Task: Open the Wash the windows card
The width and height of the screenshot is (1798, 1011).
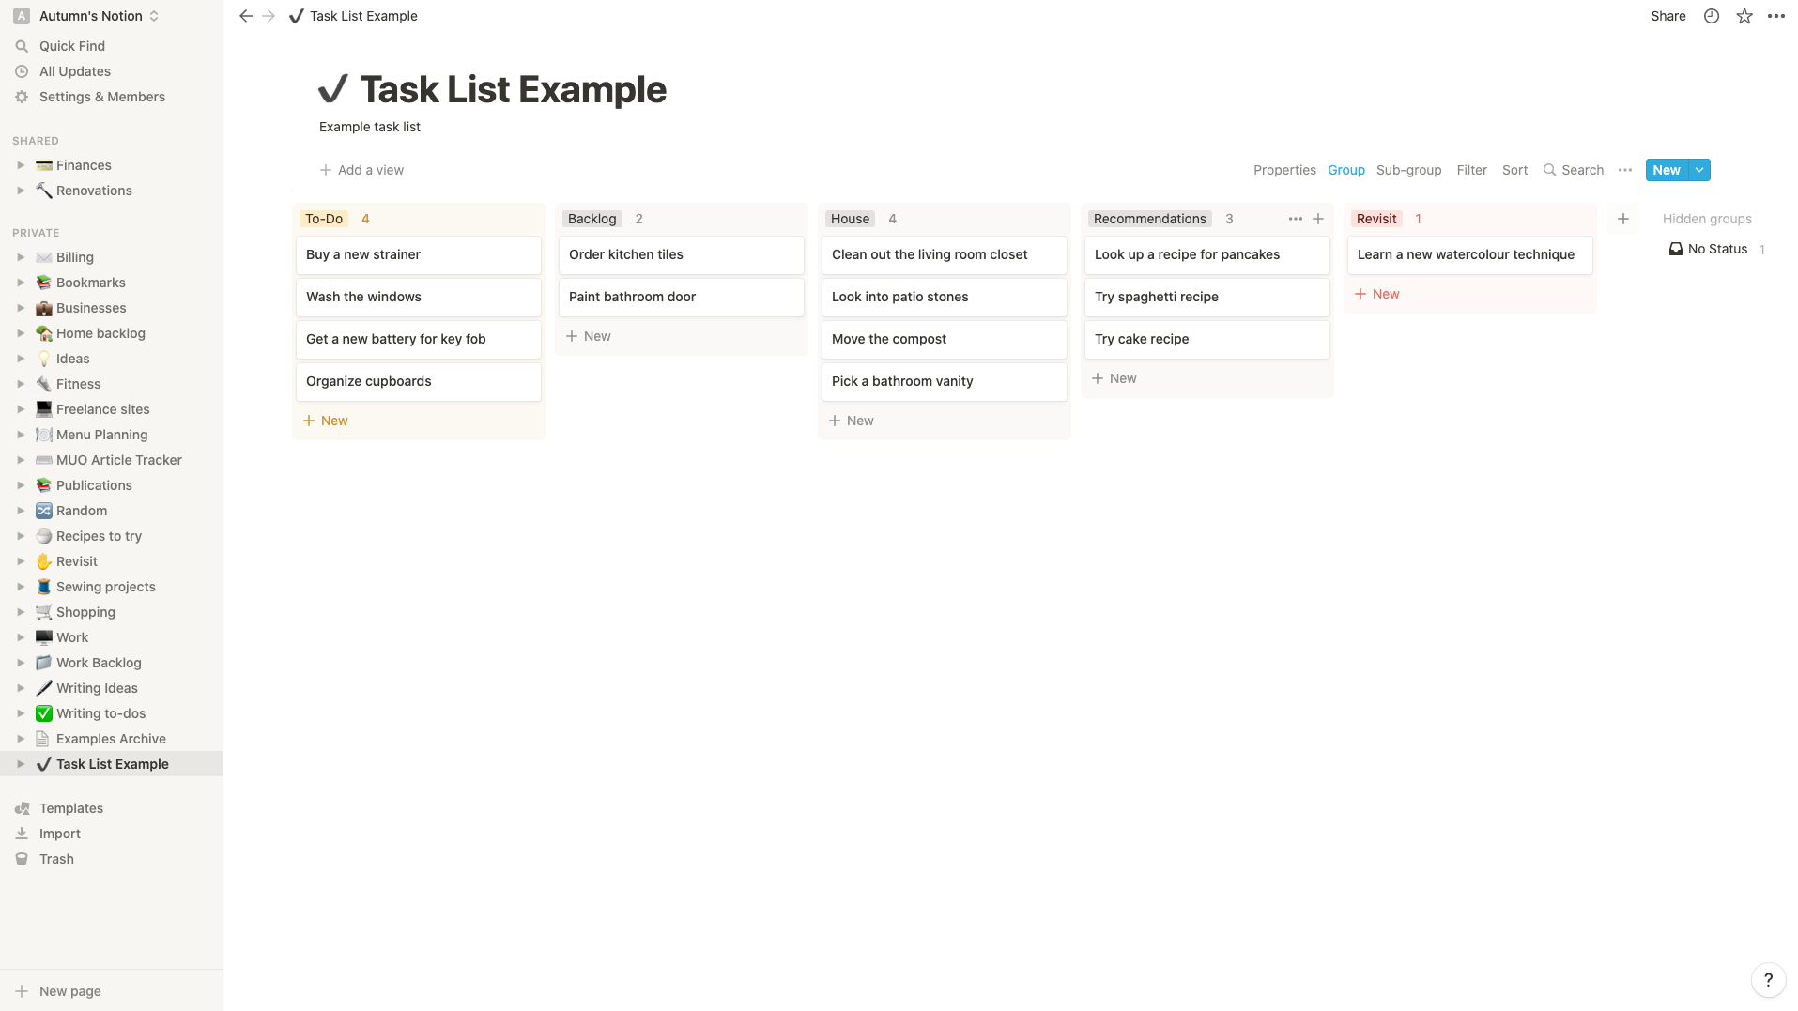Action: (x=418, y=297)
